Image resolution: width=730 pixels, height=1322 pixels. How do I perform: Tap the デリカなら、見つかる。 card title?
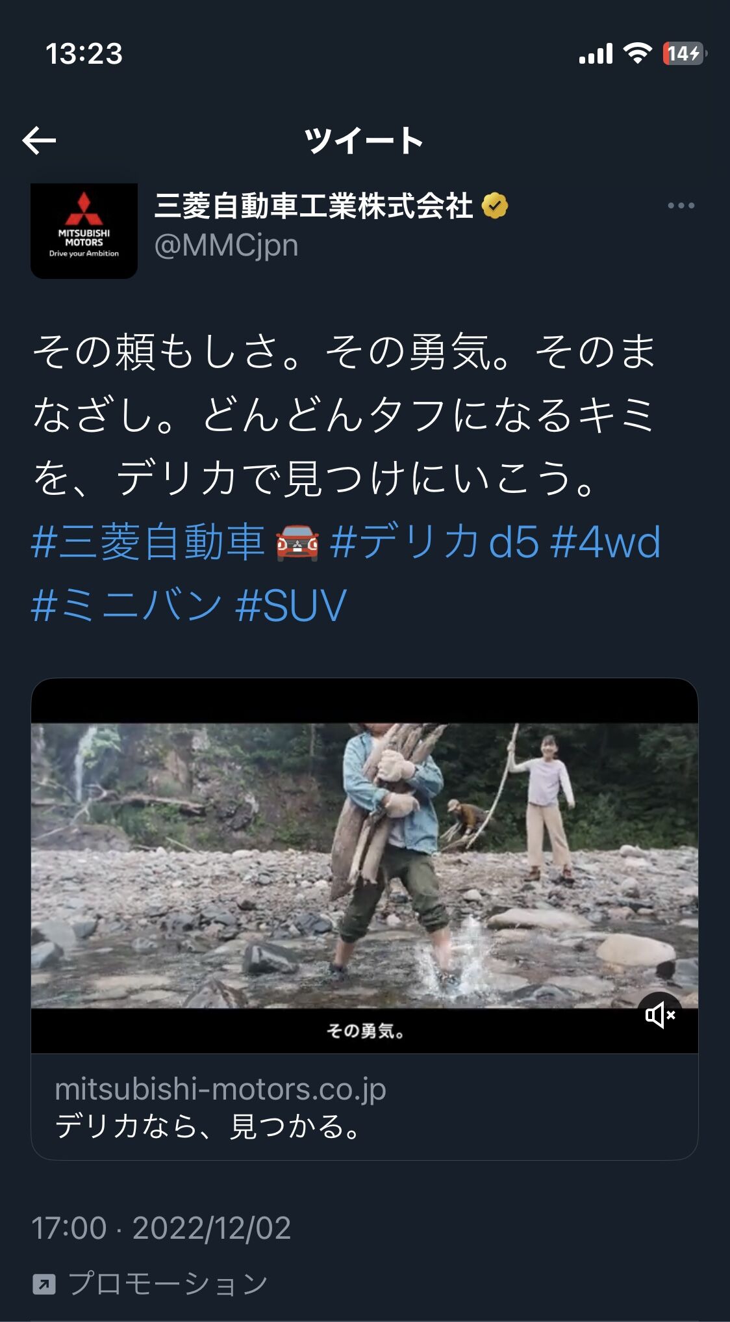point(208,1126)
